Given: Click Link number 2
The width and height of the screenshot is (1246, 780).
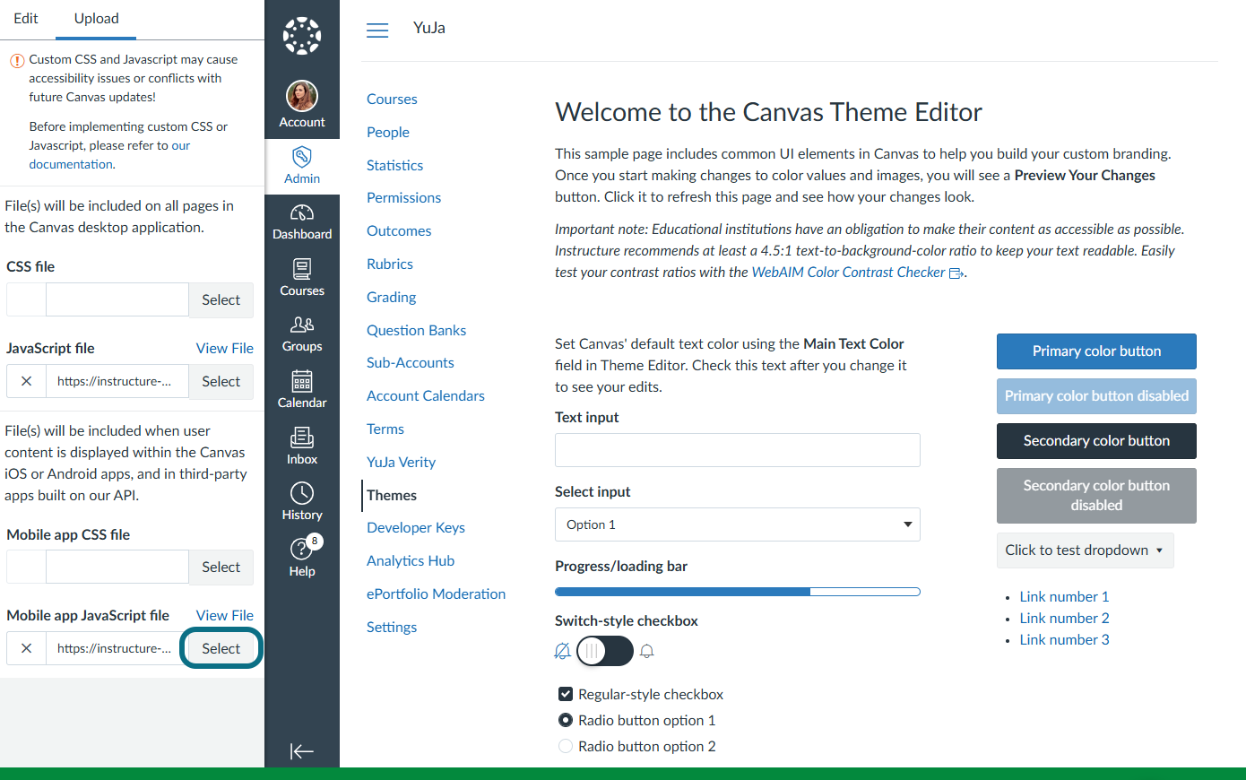Looking at the screenshot, I should tap(1064, 618).
